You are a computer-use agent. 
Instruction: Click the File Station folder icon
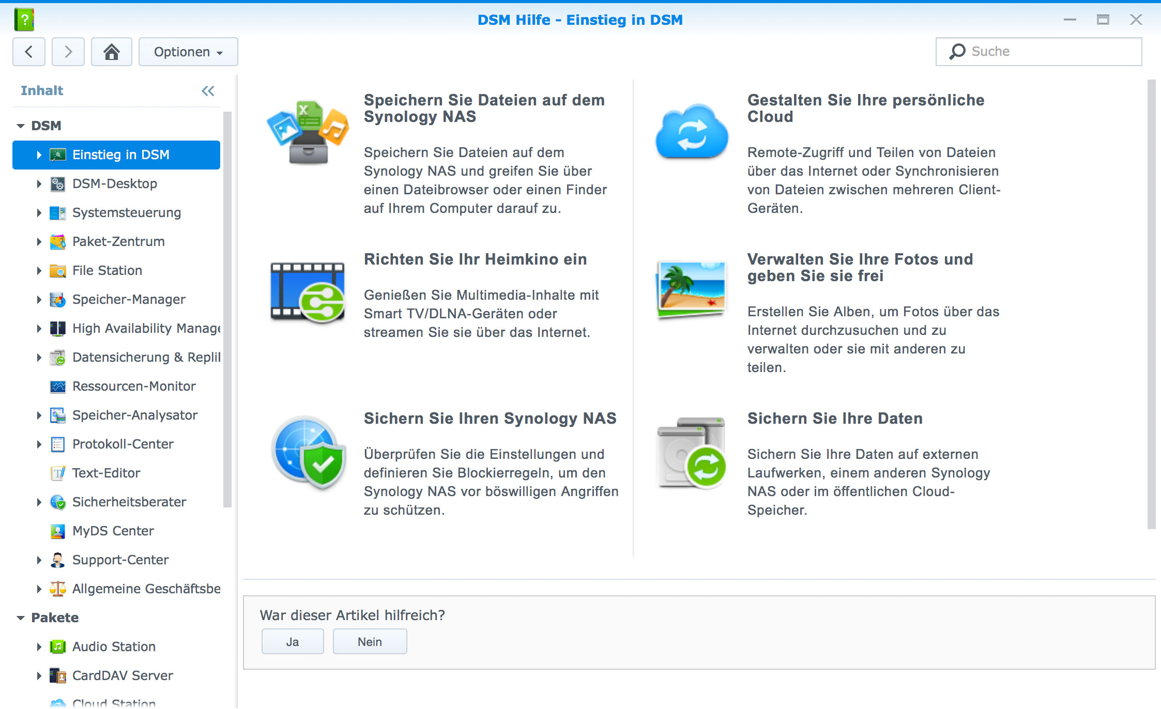tap(58, 270)
